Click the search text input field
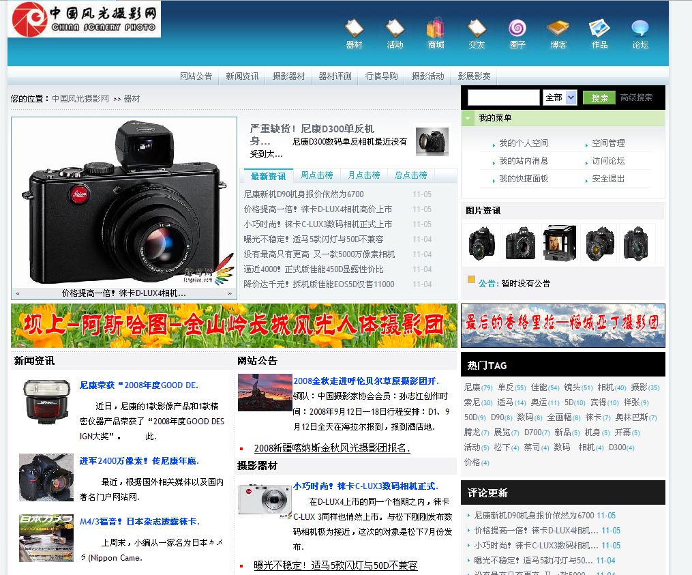Screen dimensions: 692x575 pos(504,97)
